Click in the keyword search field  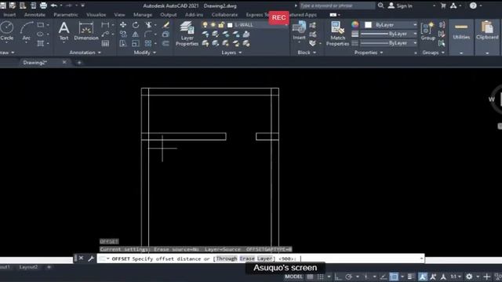[336, 5]
